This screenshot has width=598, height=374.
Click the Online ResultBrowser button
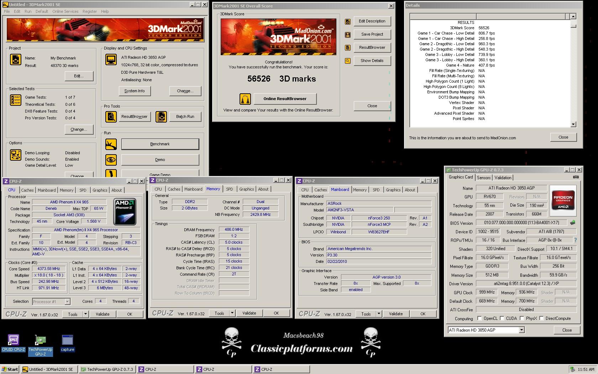coord(285,99)
